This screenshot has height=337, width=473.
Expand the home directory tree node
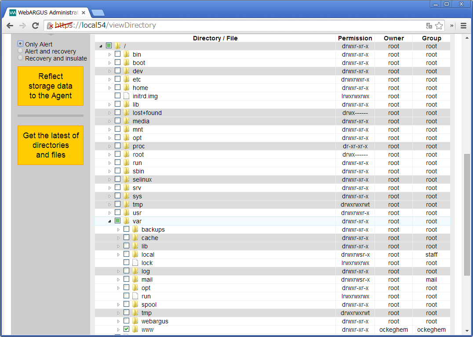109,88
